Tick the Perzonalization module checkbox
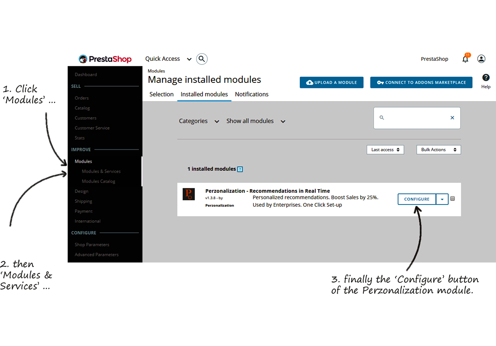 click(453, 199)
